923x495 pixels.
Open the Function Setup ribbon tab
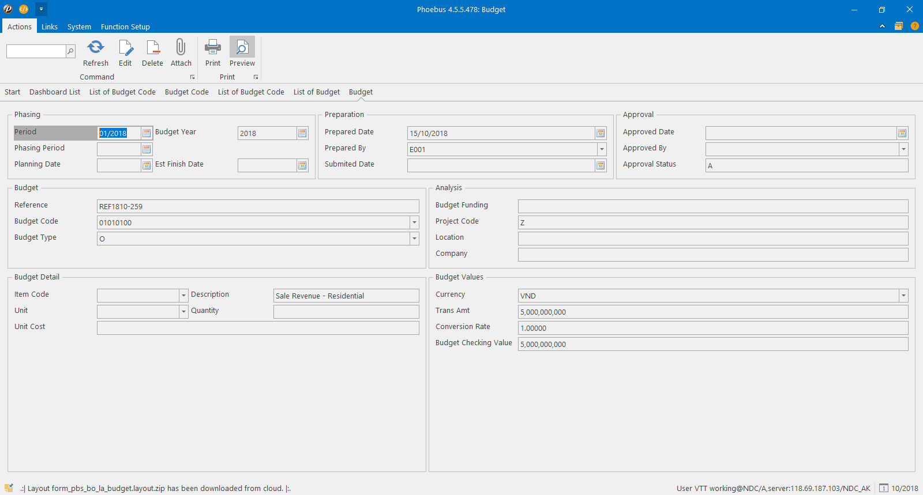tap(125, 27)
